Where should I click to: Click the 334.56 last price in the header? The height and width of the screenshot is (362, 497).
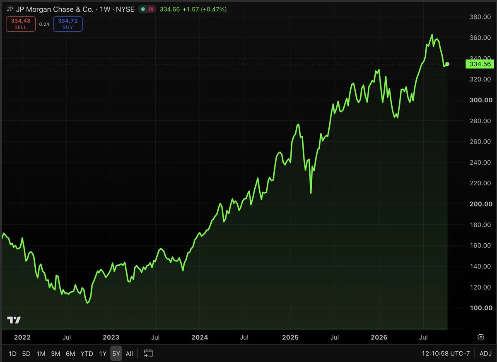tap(170, 9)
